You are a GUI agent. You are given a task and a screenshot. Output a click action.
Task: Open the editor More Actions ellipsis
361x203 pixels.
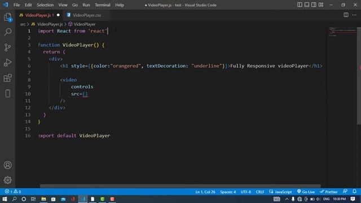pyautogui.click(x=354, y=15)
